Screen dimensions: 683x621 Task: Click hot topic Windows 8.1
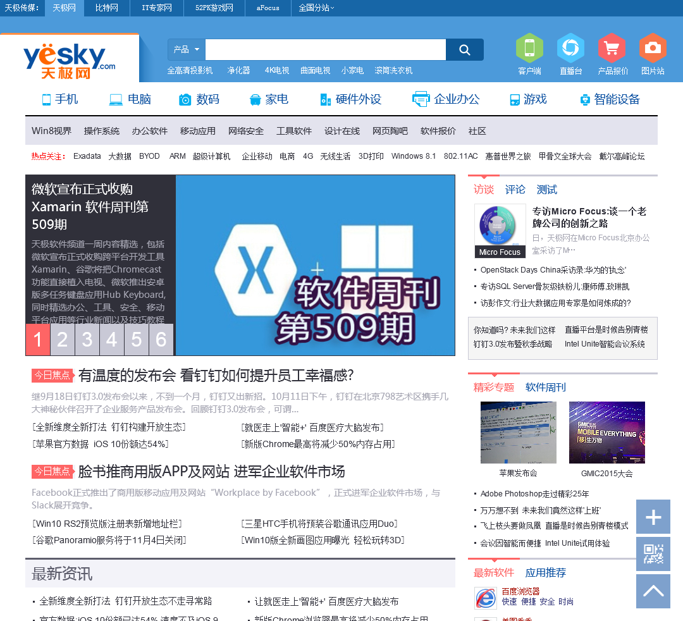click(x=414, y=156)
